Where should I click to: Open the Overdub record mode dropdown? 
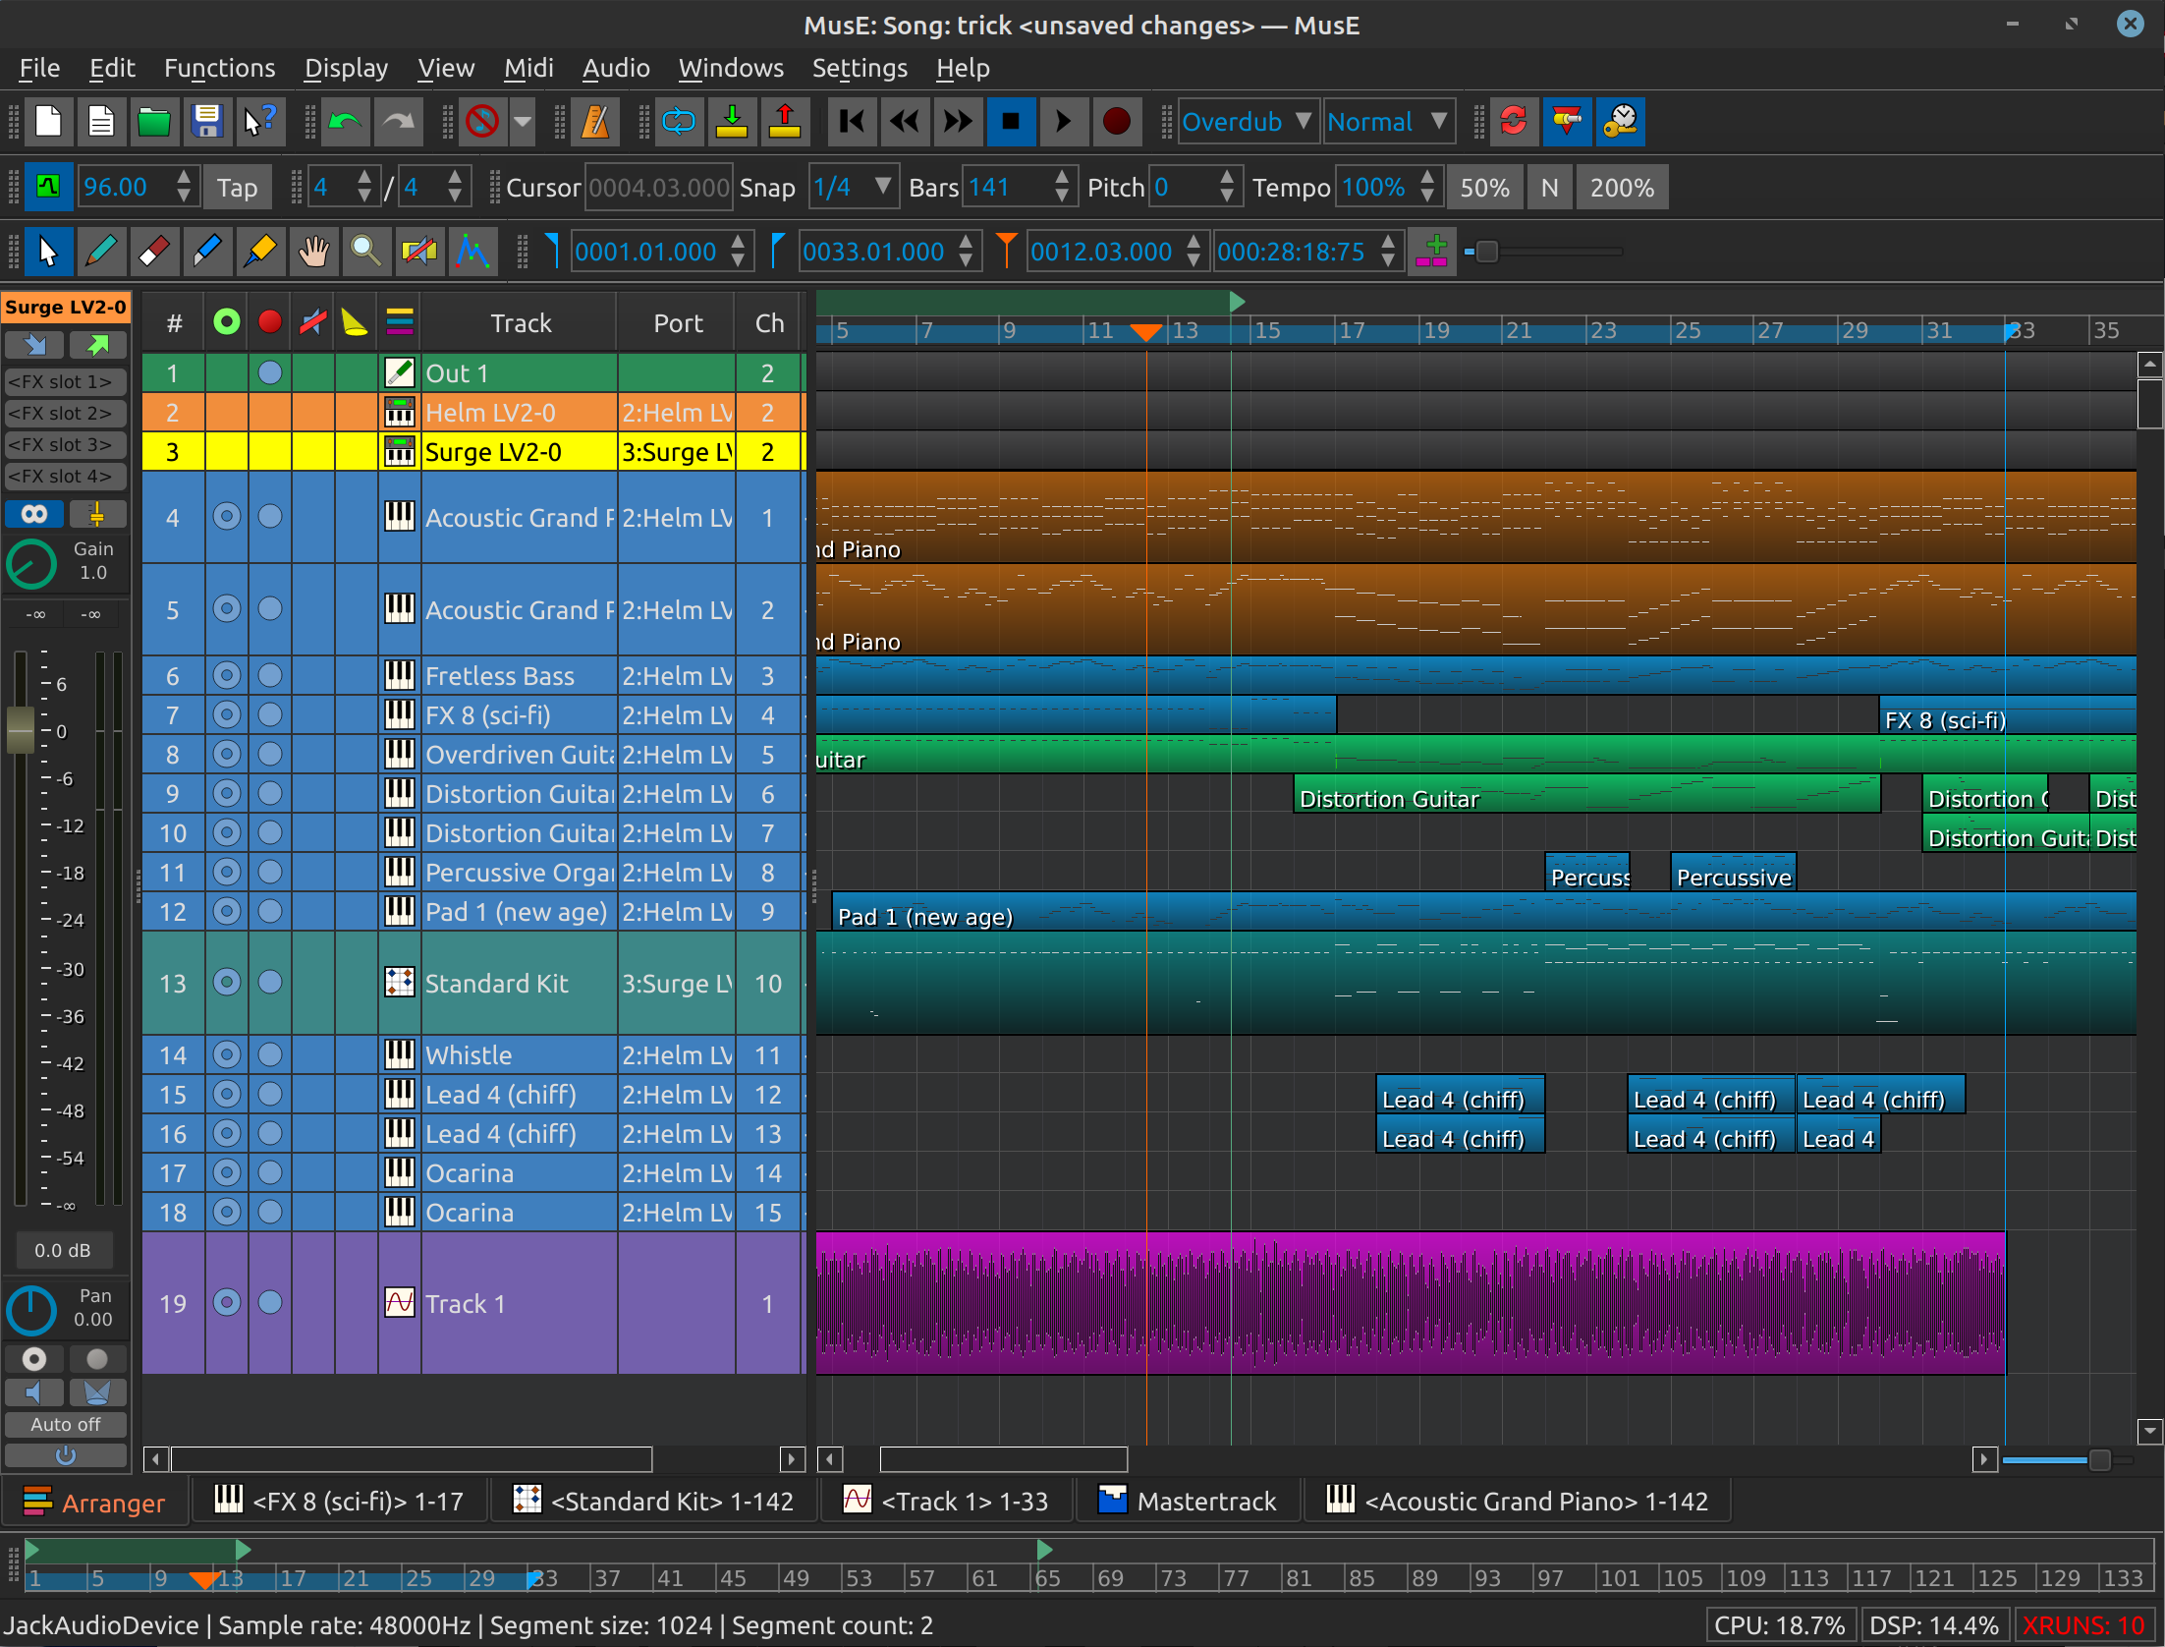[1246, 122]
